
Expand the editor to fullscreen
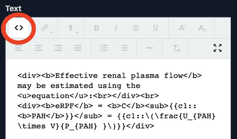(x=217, y=48)
